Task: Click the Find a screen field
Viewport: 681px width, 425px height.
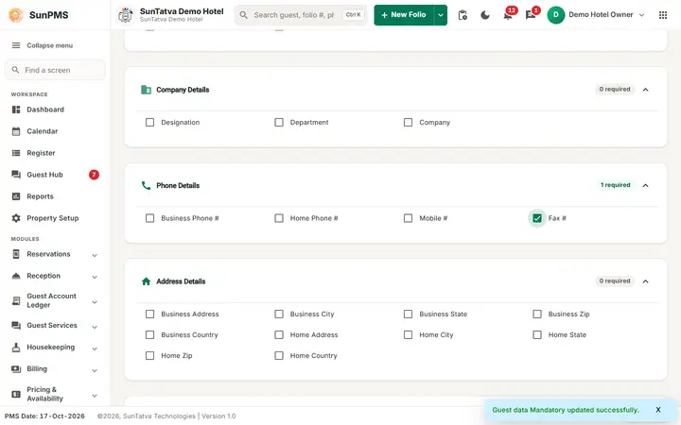Action: (x=55, y=70)
